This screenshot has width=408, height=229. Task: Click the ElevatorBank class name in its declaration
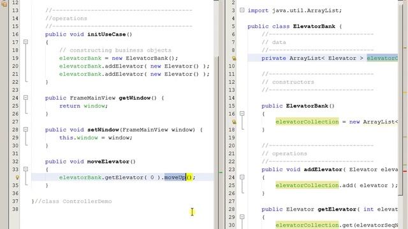314,26
